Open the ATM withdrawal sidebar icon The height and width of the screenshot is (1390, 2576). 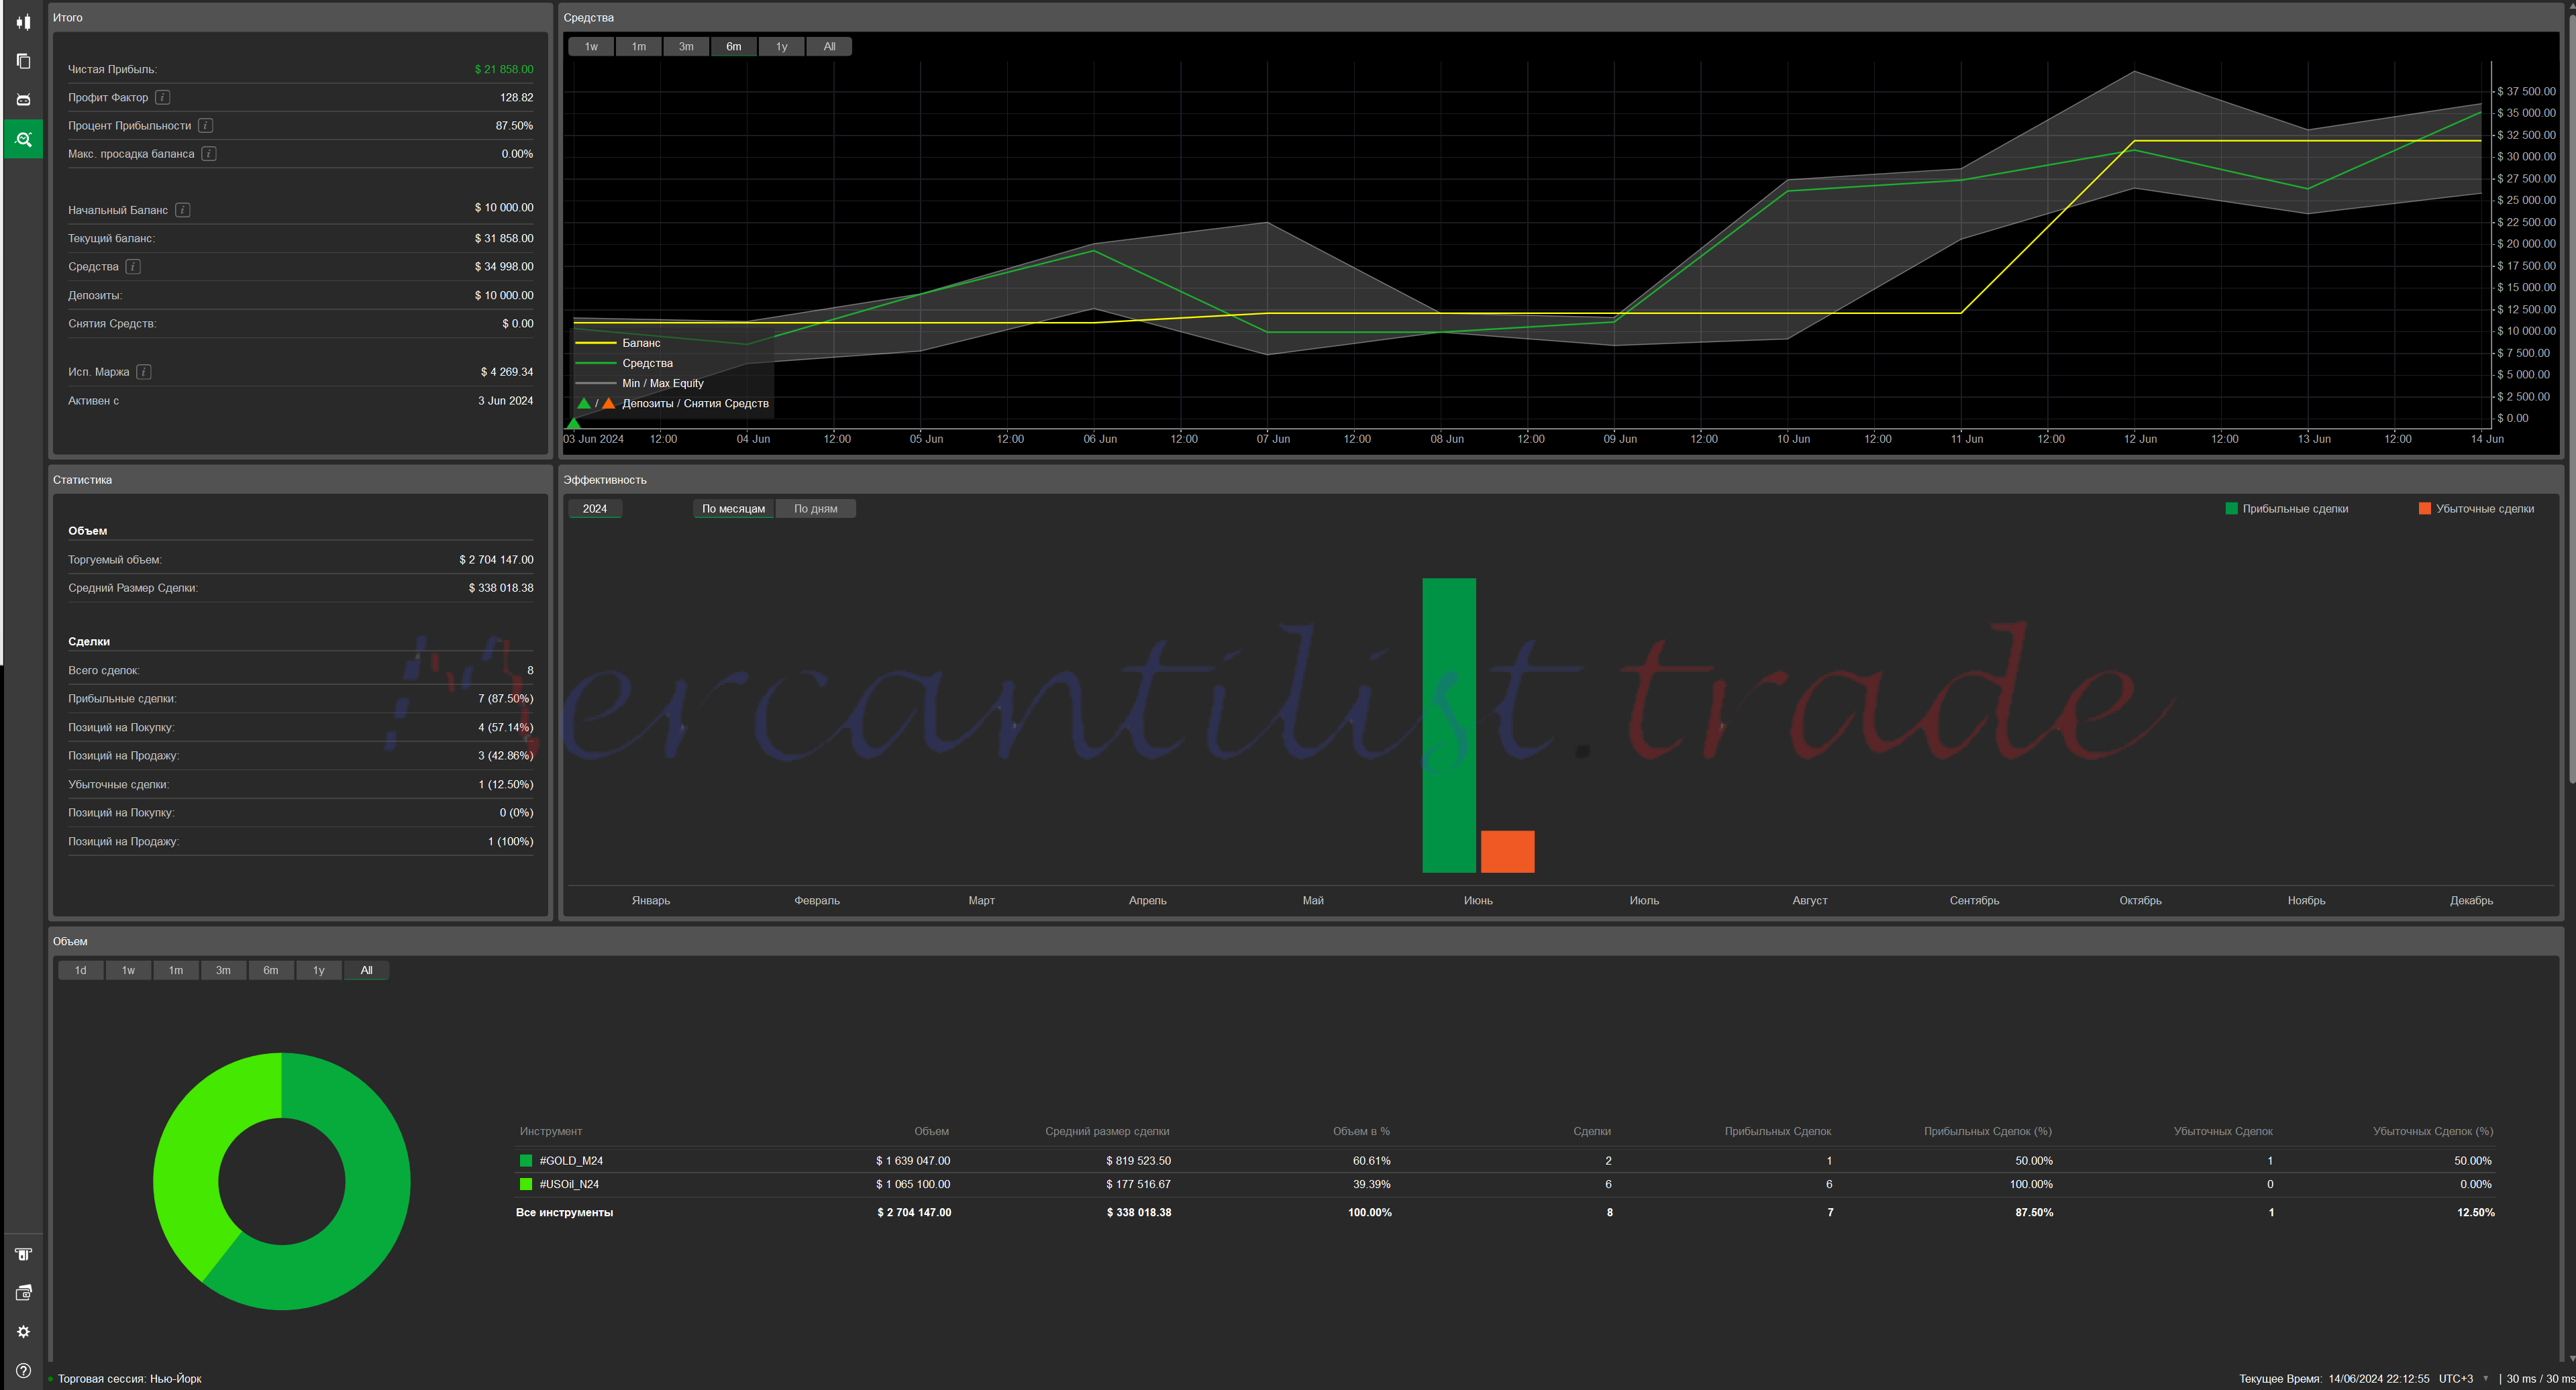point(23,1254)
